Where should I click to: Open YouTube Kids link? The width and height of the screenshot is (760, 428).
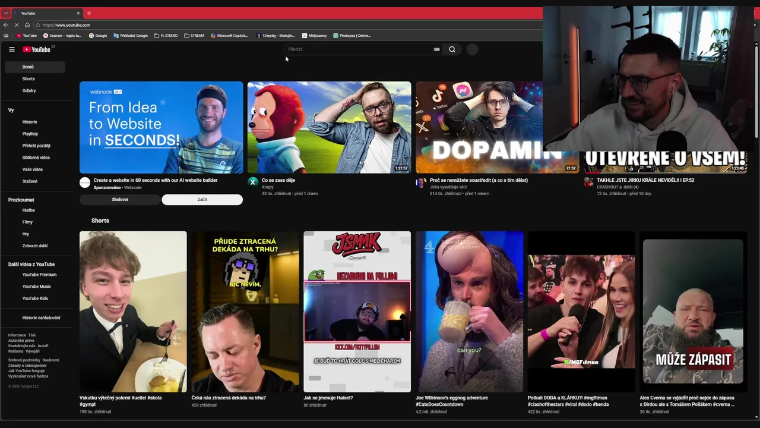coord(34,298)
